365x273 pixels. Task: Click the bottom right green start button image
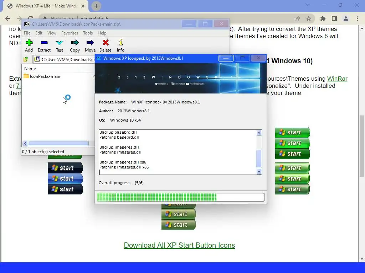292,189
